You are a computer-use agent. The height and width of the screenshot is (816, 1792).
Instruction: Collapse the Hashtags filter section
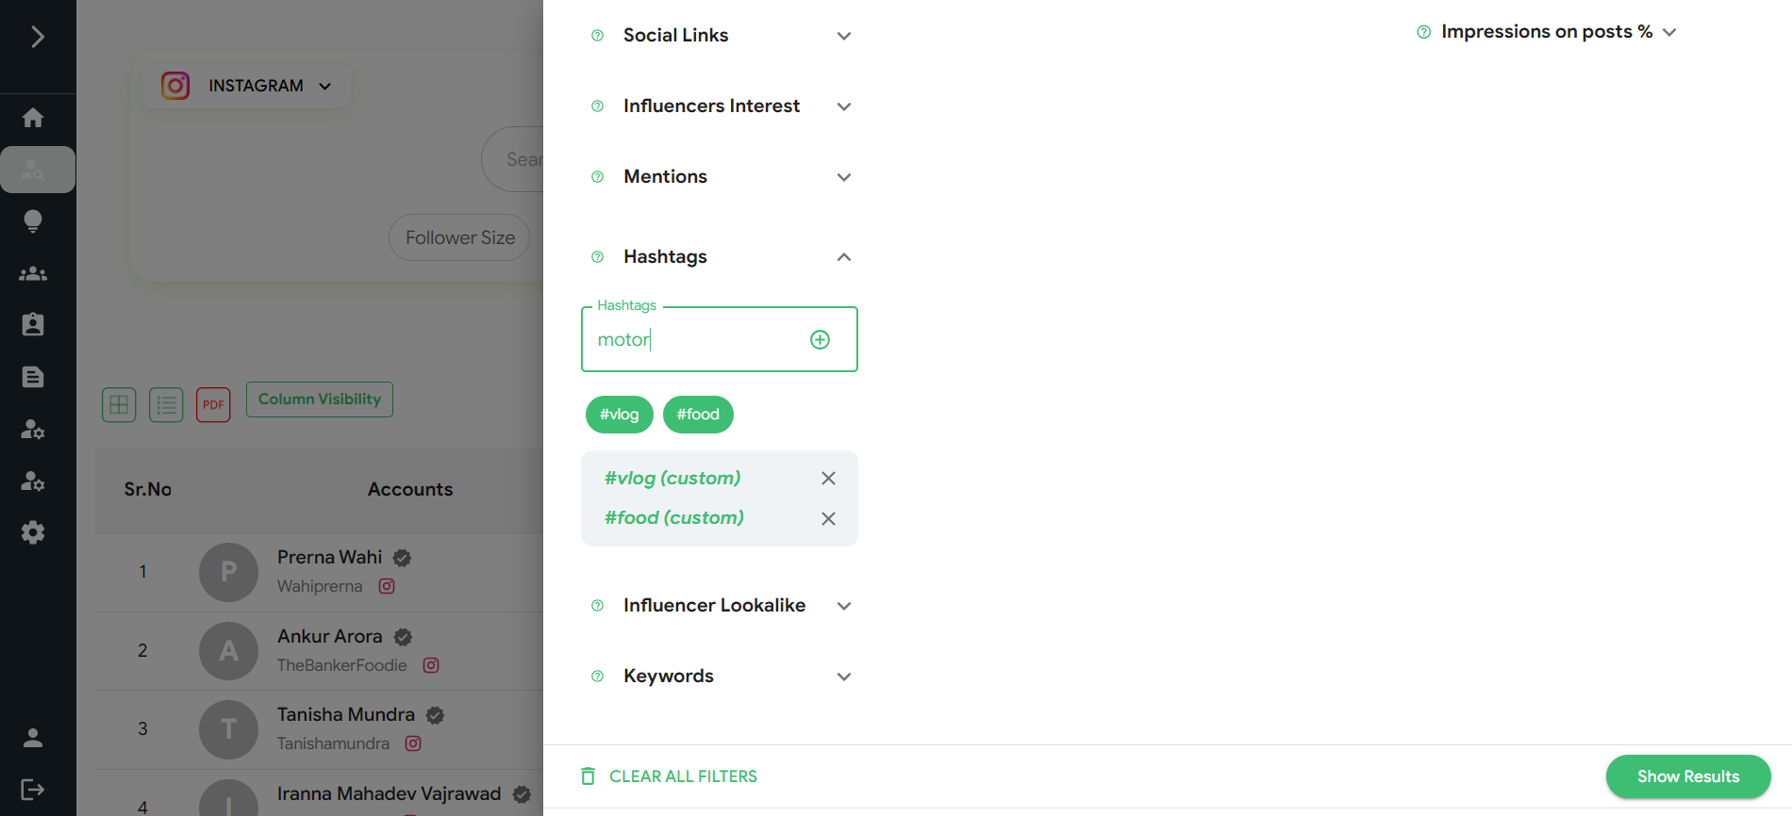[x=843, y=257]
